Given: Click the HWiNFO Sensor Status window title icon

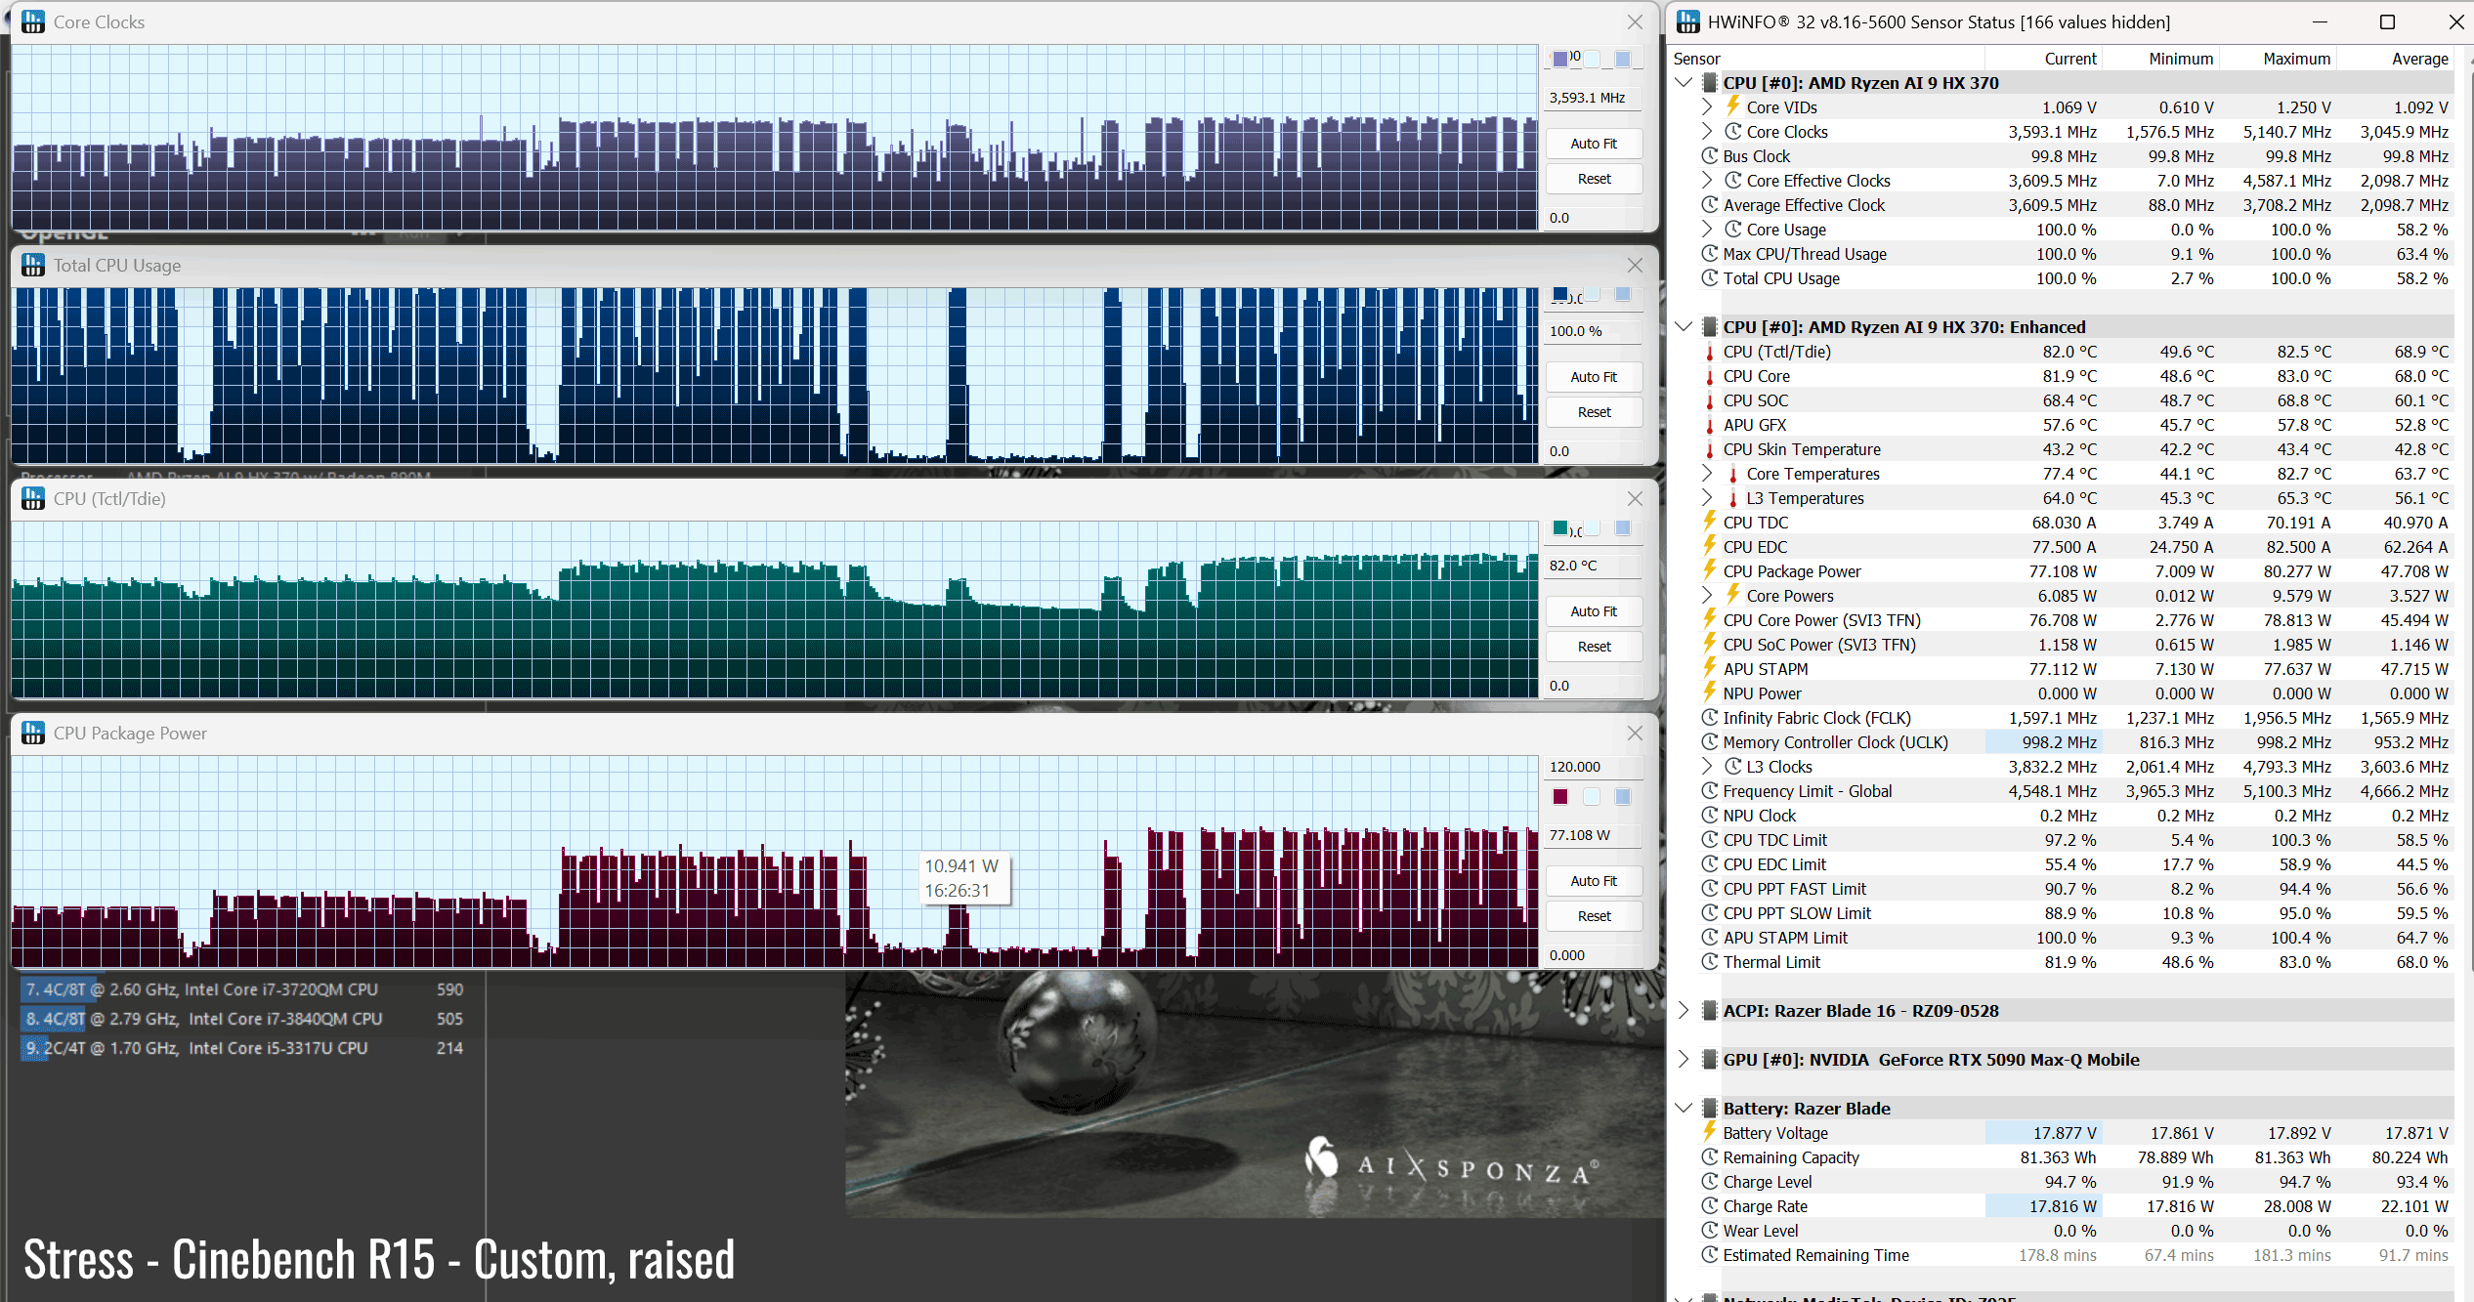Looking at the screenshot, I should pyautogui.click(x=1688, y=21).
